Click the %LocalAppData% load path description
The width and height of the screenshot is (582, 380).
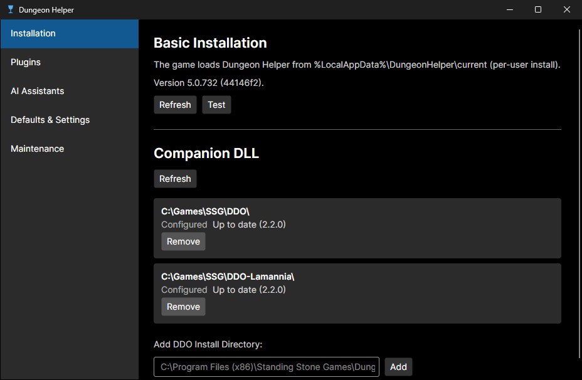pyautogui.click(x=357, y=65)
